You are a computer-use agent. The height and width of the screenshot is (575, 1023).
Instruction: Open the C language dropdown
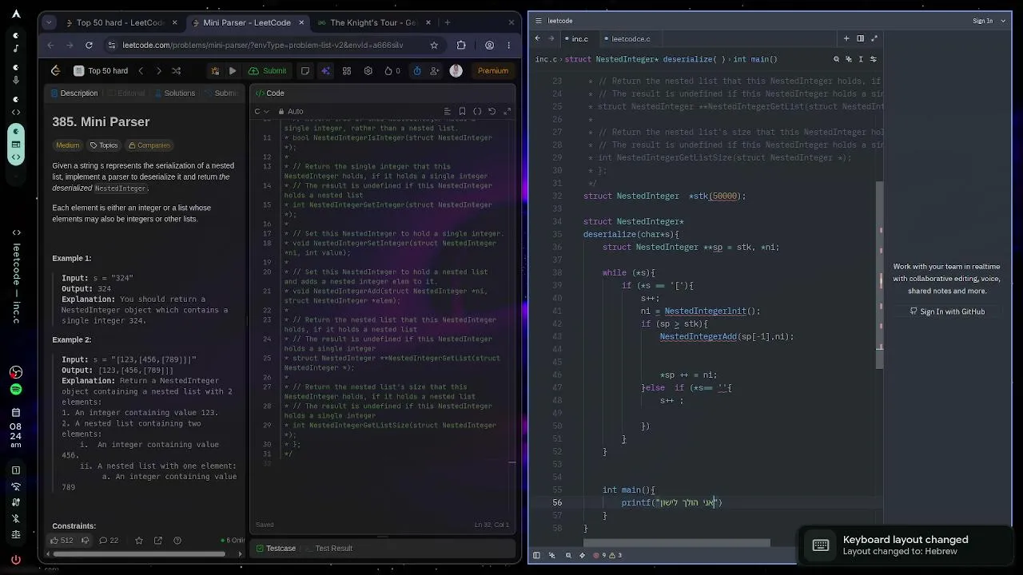tap(261, 111)
